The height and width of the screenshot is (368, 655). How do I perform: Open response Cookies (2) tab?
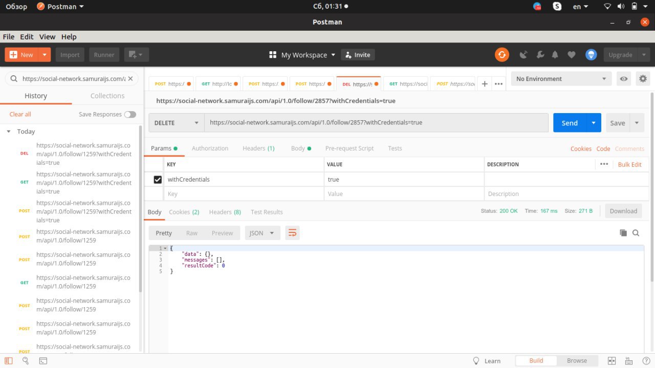(x=184, y=212)
